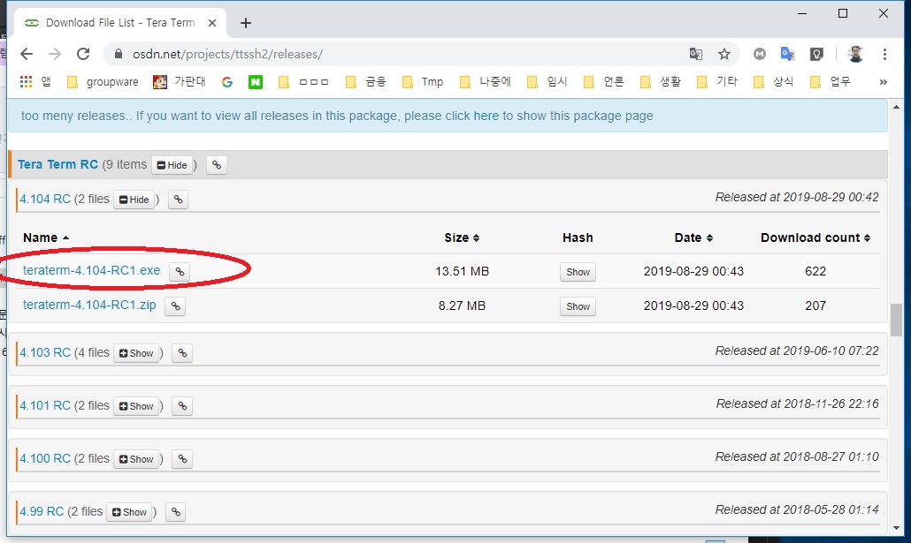Copy permalink for 4.104 RC release
This screenshot has height=543, width=911.
179,200
